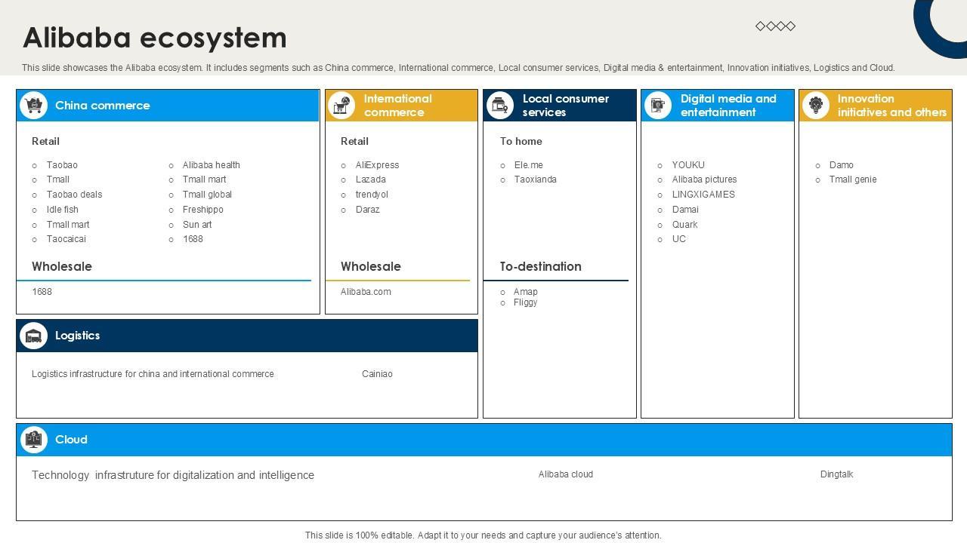Click the 'Alibaba.com' text
967x543 pixels.
point(366,292)
